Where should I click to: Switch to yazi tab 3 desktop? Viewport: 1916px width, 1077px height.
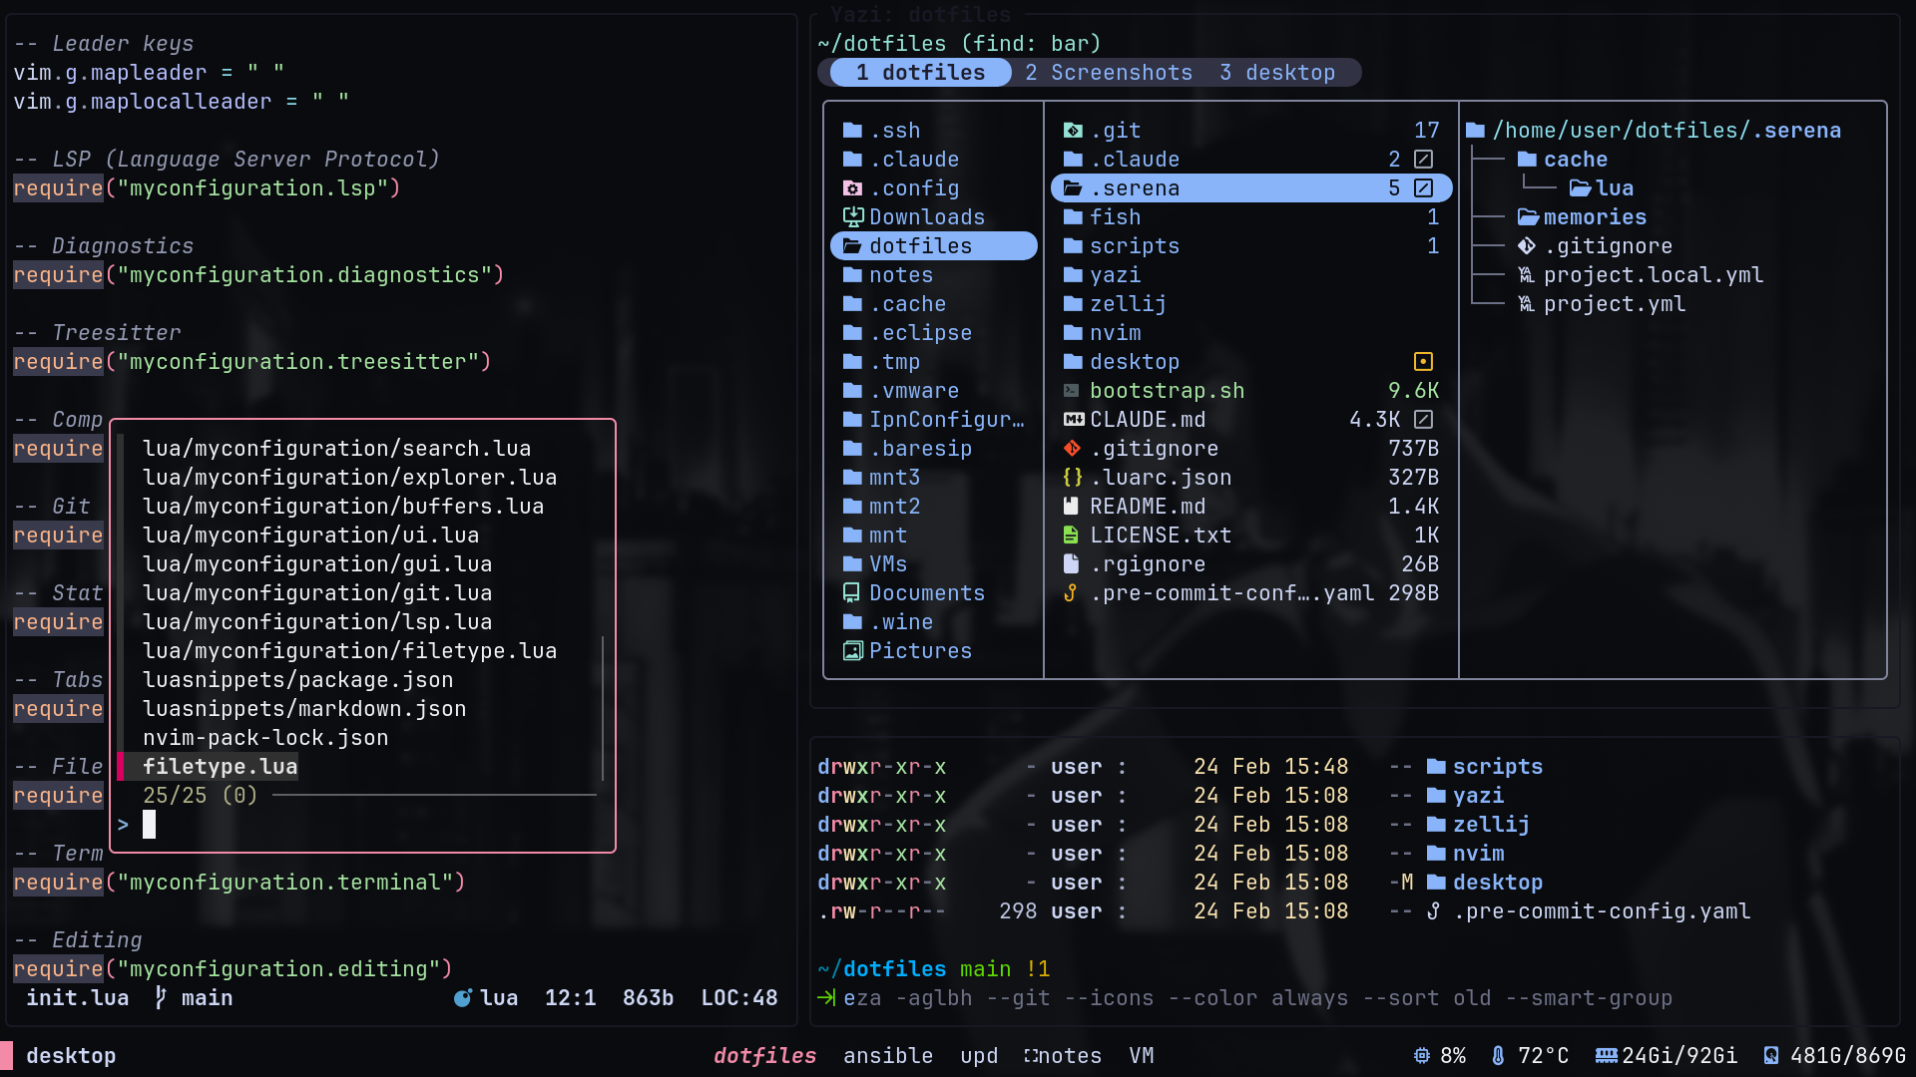pyautogui.click(x=1277, y=73)
